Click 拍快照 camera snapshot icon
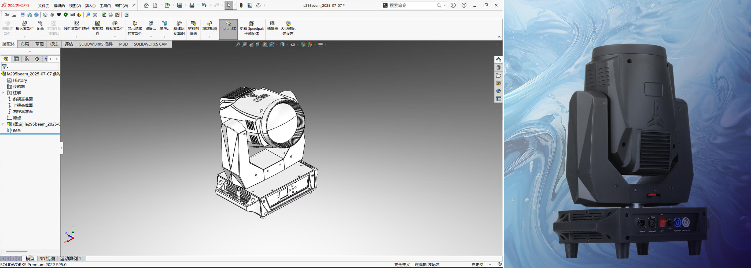The width and height of the screenshot is (751, 268). click(x=272, y=25)
